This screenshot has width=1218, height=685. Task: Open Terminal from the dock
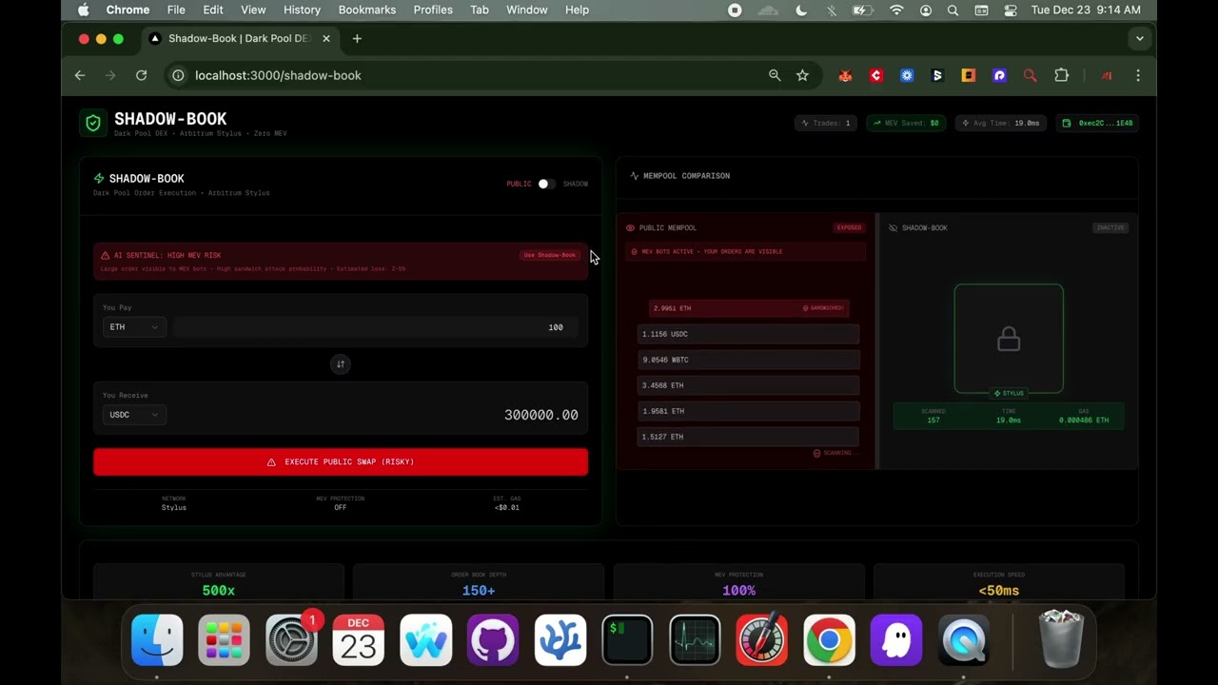coord(627,639)
